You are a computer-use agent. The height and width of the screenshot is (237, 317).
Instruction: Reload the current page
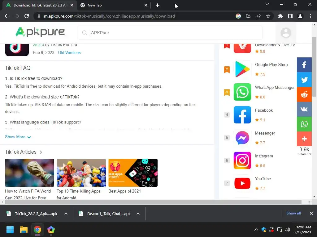pyautogui.click(x=27, y=16)
